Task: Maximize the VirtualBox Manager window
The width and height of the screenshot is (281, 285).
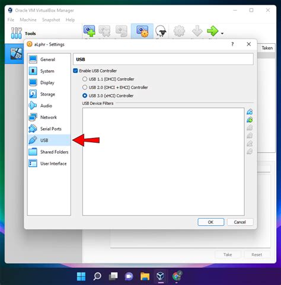Action: tap(251, 10)
